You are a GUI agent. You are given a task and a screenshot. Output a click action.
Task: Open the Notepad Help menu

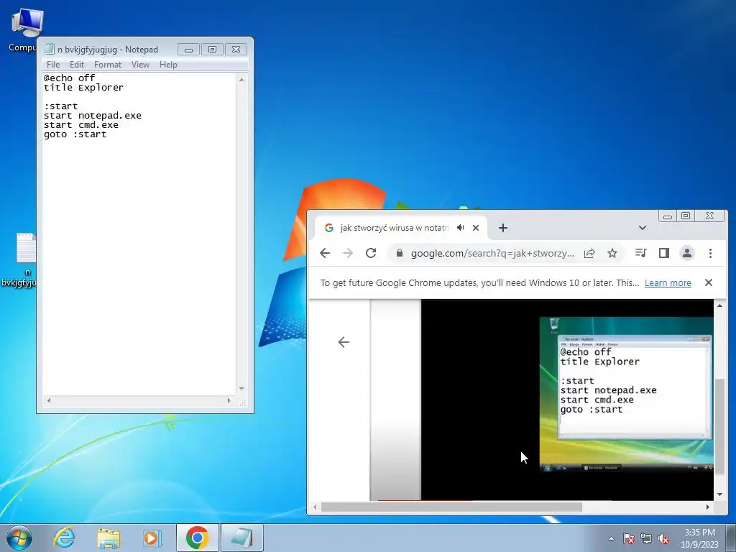coord(168,64)
